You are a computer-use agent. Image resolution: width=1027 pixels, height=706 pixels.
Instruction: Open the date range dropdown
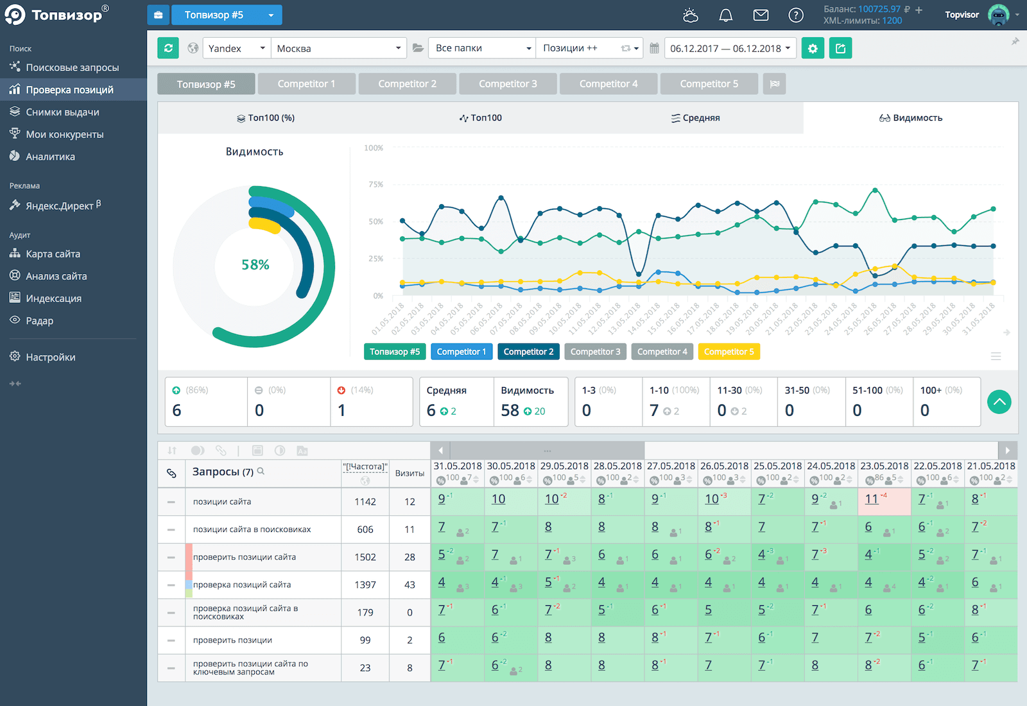click(x=730, y=48)
